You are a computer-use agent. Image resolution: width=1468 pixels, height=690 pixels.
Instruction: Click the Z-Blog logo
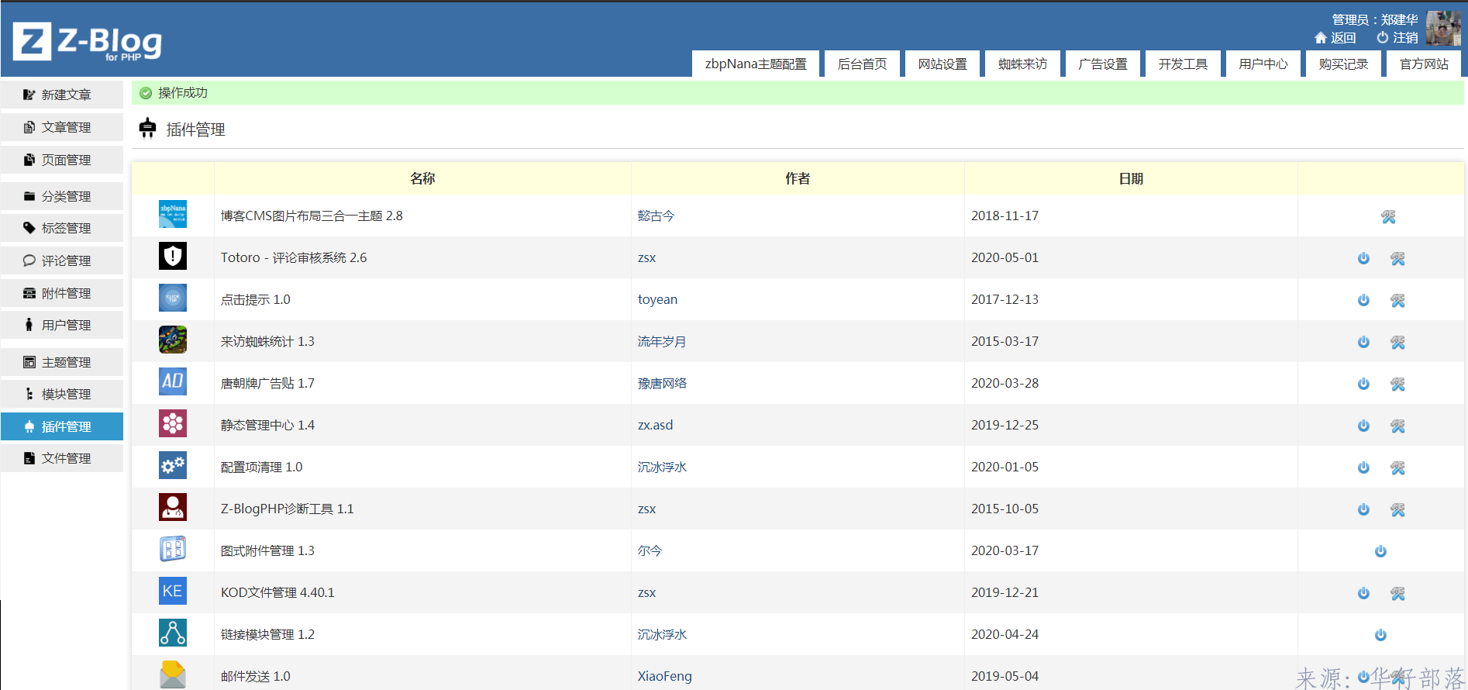[88, 41]
